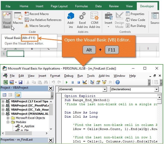This screenshot has height=144, width=164.
Task: Expand VBAProject (EC_PivotPal node
Action: point(3,105)
